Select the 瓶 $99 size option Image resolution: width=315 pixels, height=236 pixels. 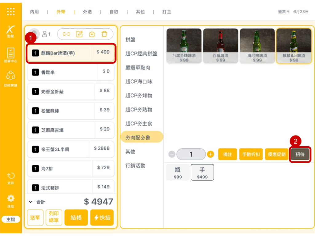[x=178, y=172]
